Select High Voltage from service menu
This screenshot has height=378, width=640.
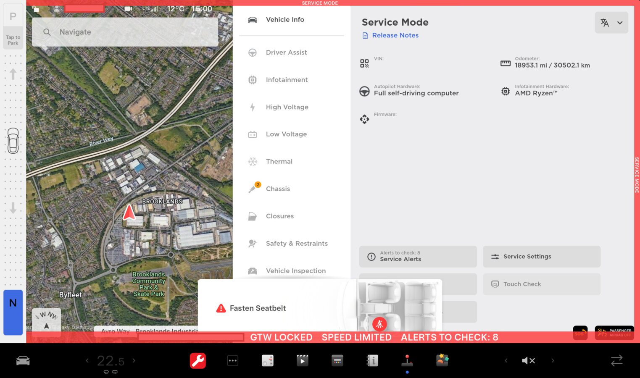point(287,107)
